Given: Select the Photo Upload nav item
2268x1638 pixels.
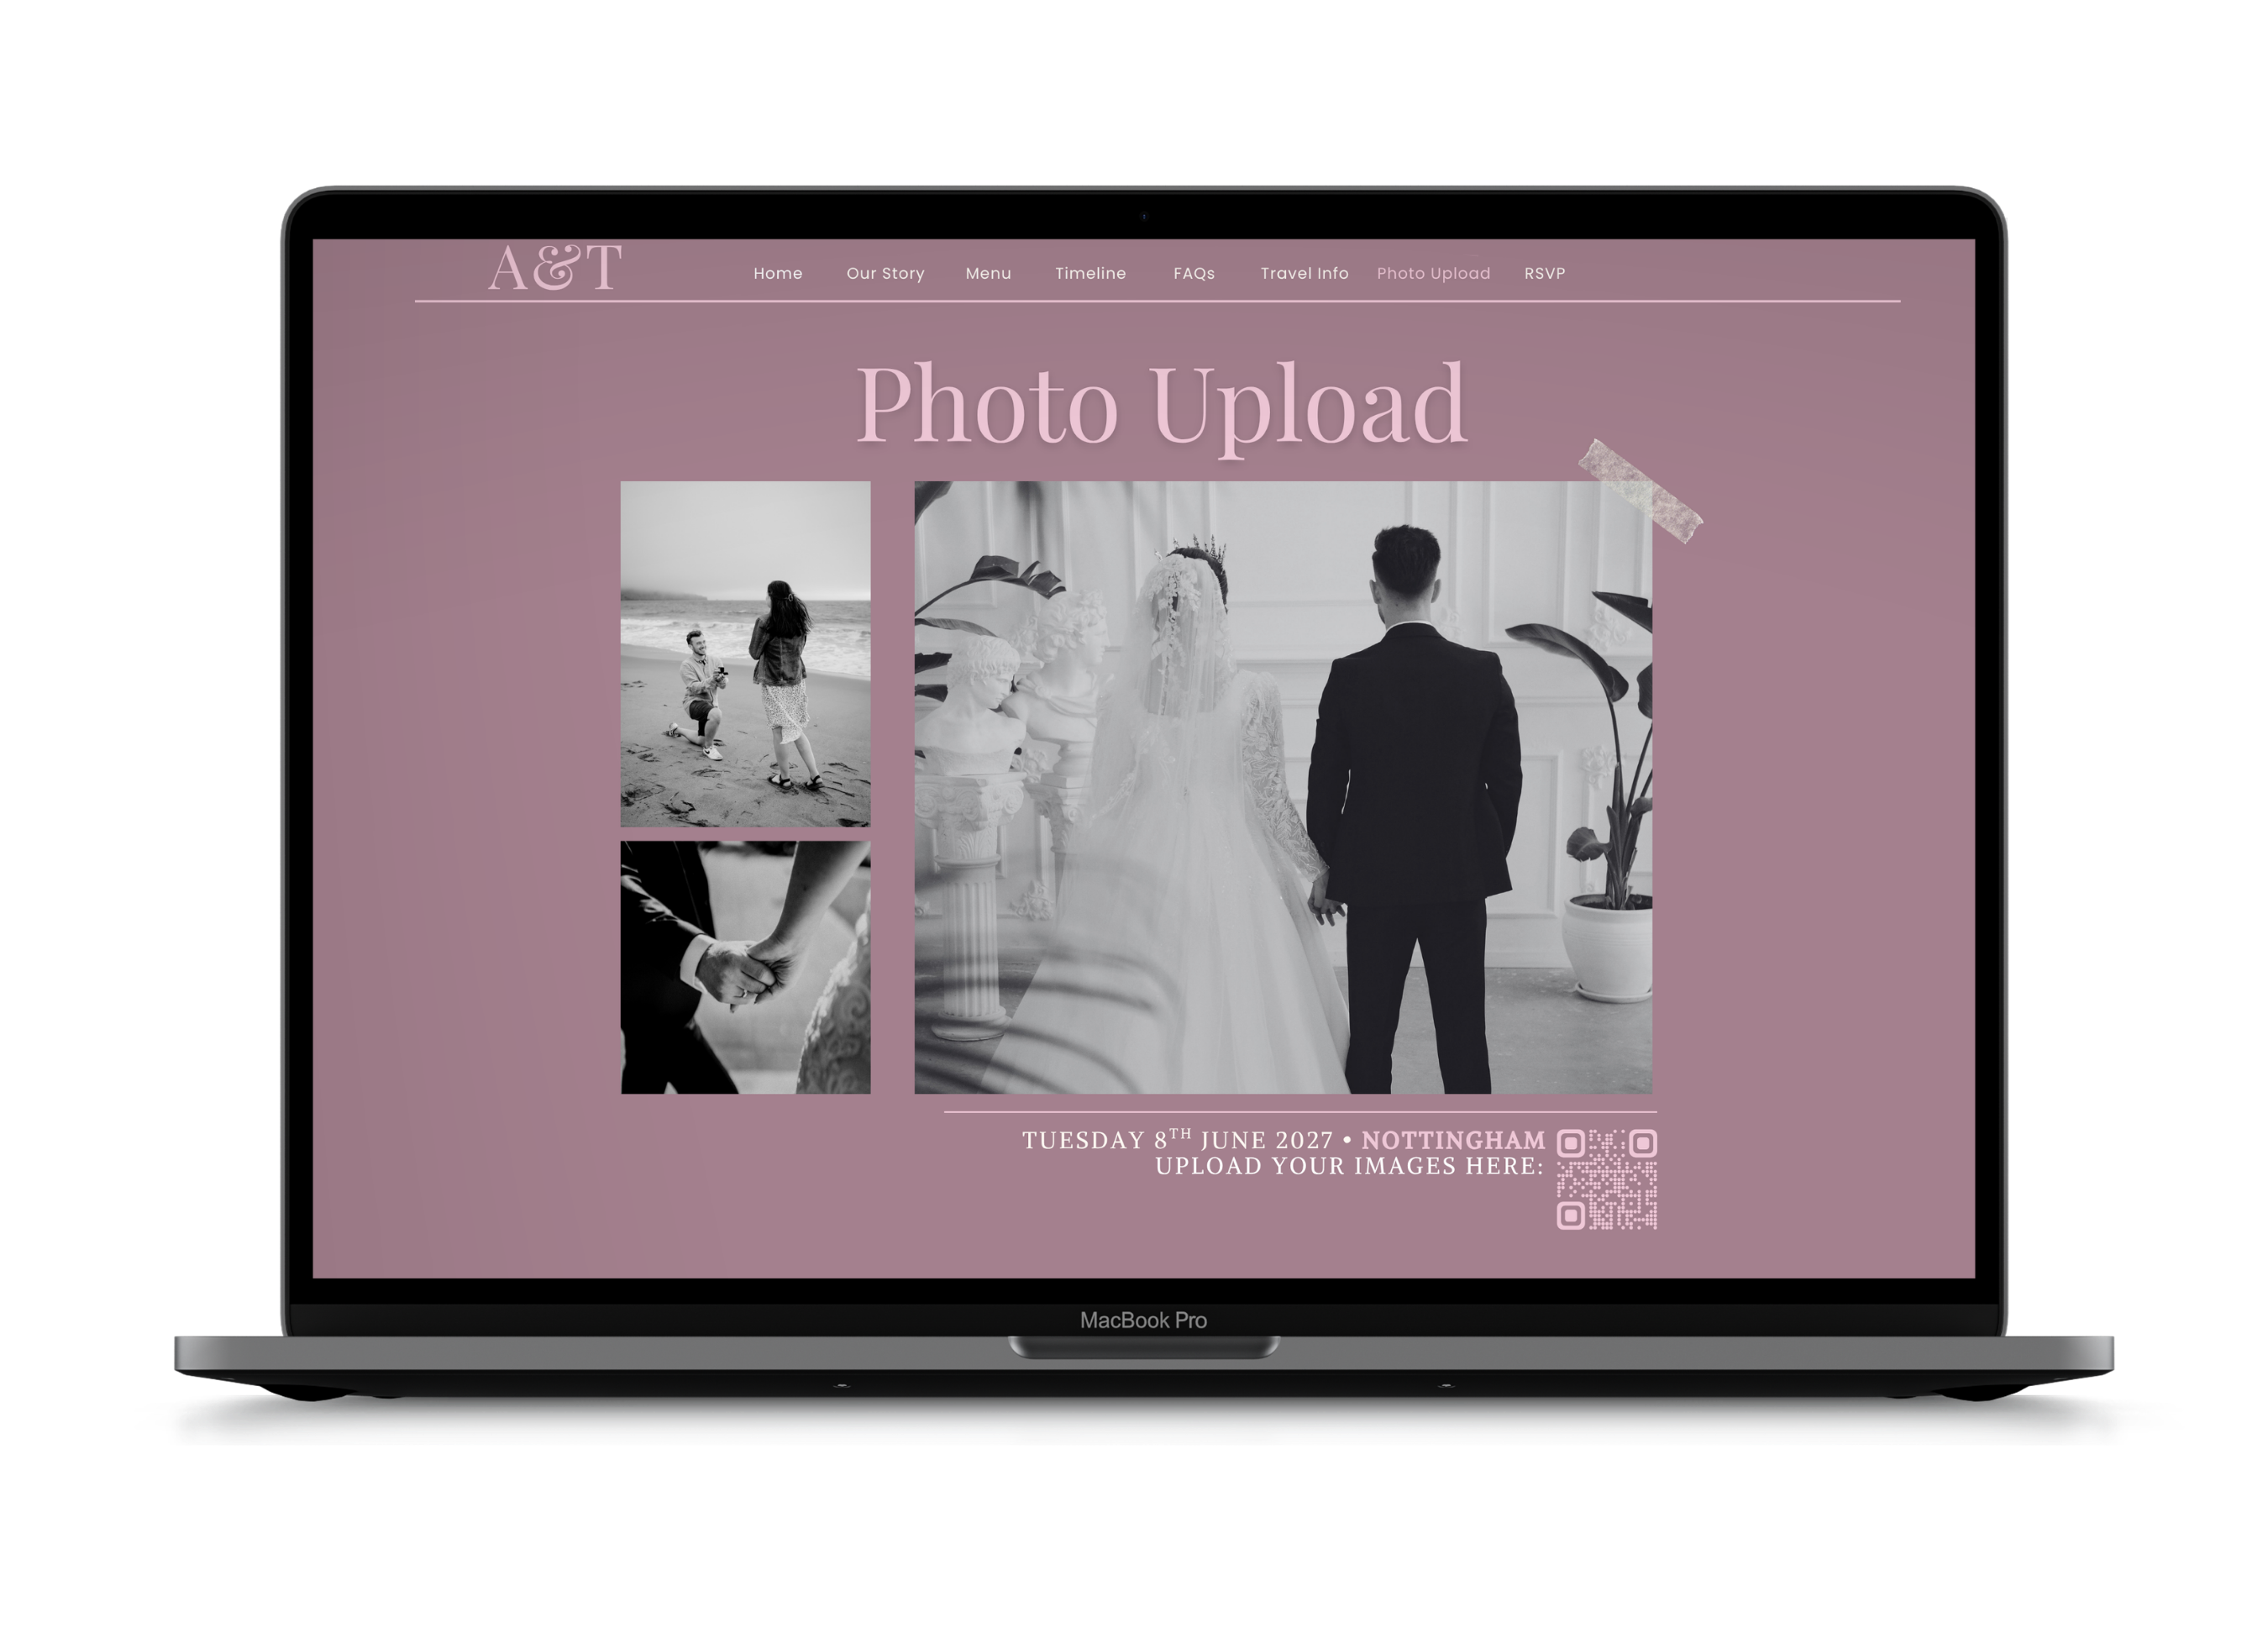Looking at the screenshot, I should 1433,273.
